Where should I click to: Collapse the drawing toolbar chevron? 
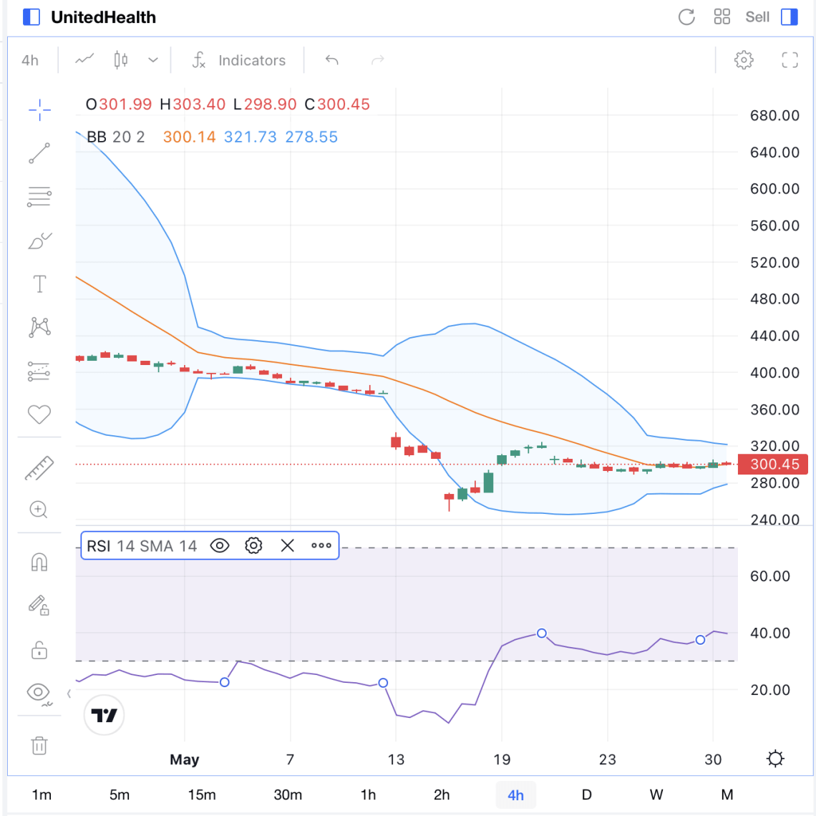click(69, 693)
